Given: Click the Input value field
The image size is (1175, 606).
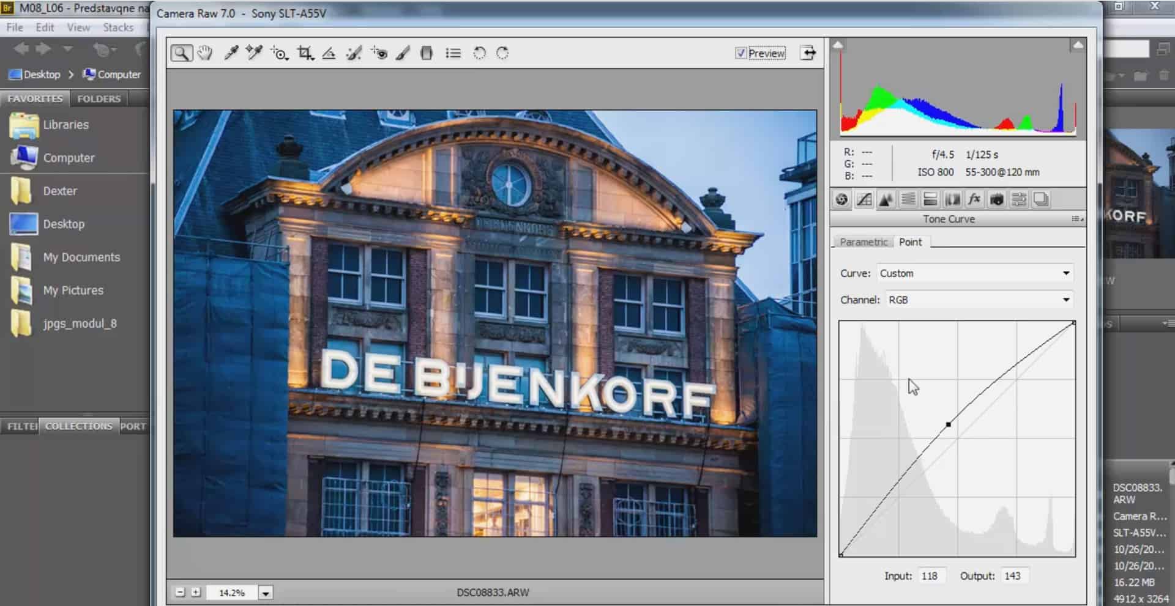Looking at the screenshot, I should click(933, 576).
